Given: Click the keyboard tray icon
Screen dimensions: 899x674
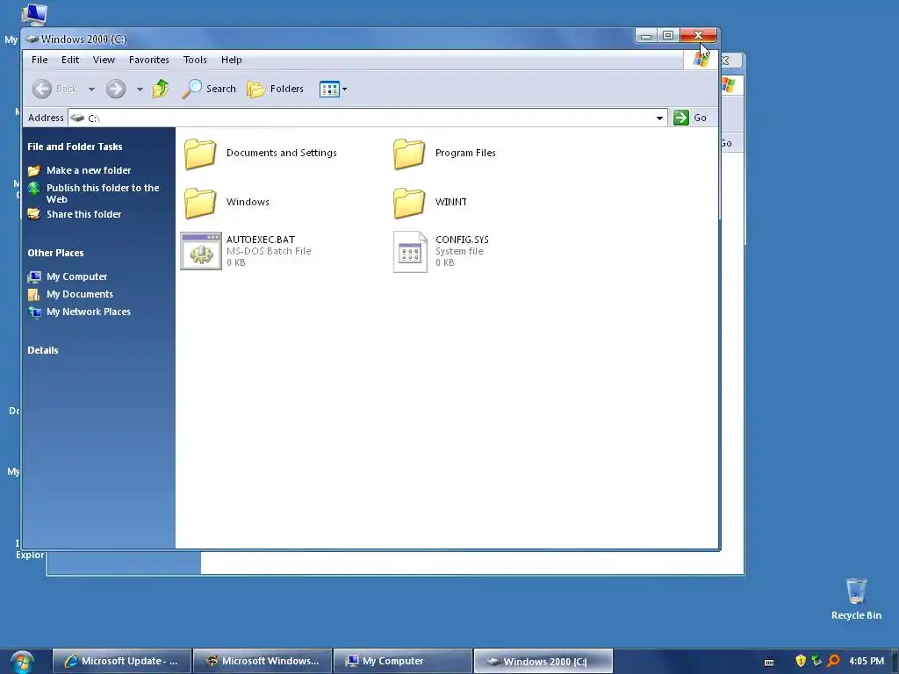Looking at the screenshot, I should pyautogui.click(x=769, y=662).
